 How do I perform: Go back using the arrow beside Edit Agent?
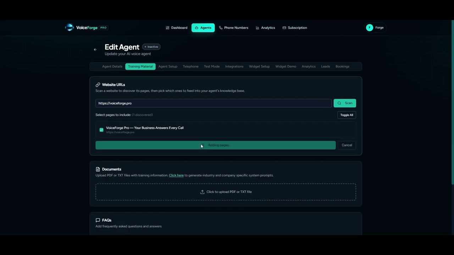[95, 50]
